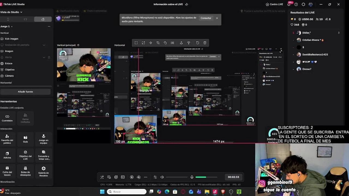Viewport: 349px width, 196px height.
Task: Adjust the speaker volume slider
Action: coord(176,177)
